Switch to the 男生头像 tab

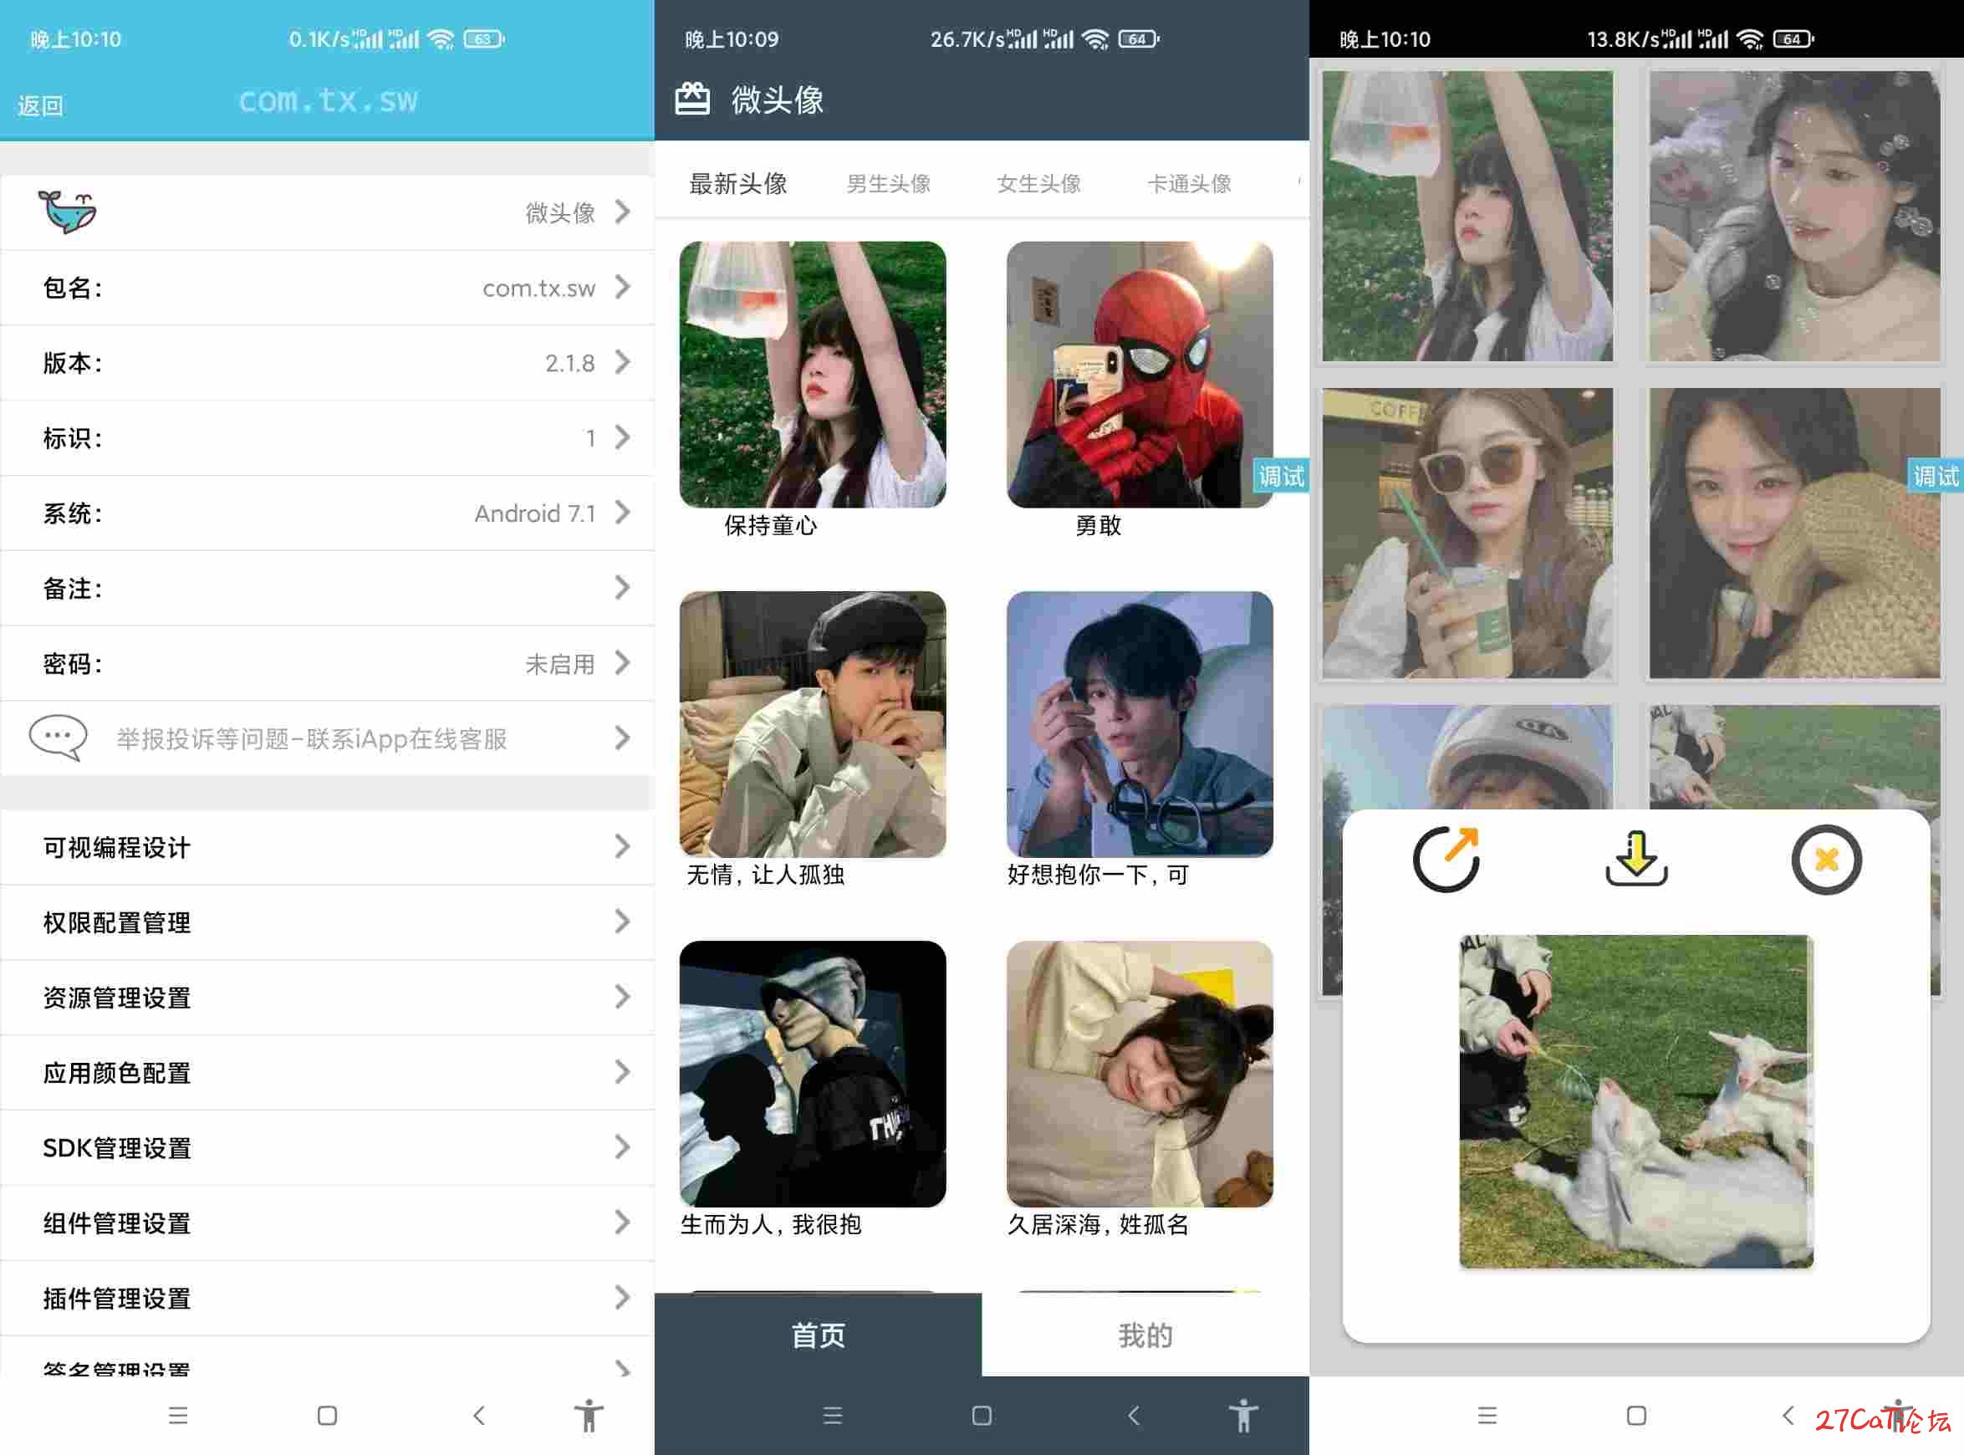coord(889,183)
